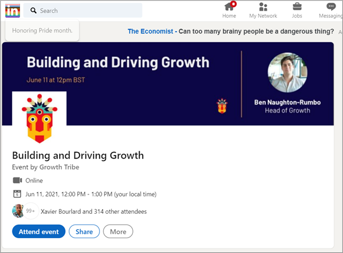Image resolution: width=343 pixels, height=253 pixels.
Task: Click Xavier Bourlard's attendee avatar
Action: point(18,211)
